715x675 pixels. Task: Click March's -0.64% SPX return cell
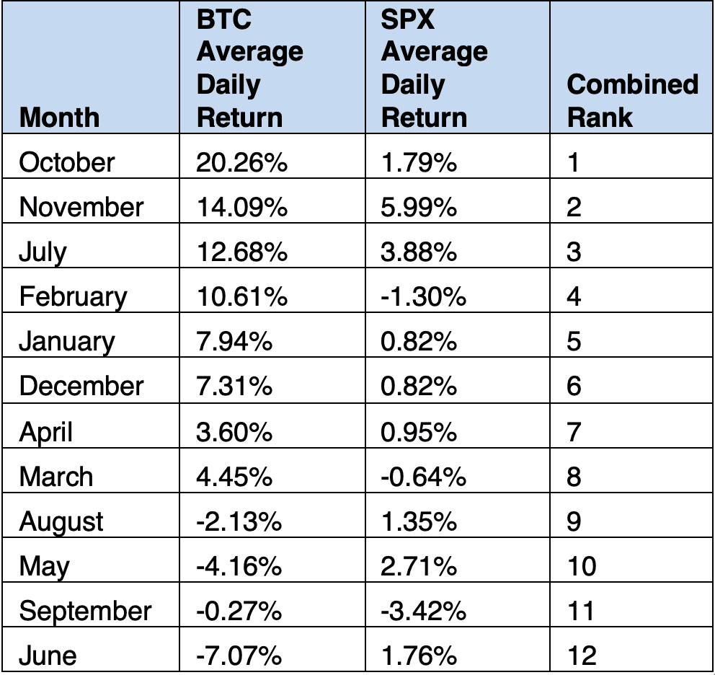pyautogui.click(x=423, y=476)
